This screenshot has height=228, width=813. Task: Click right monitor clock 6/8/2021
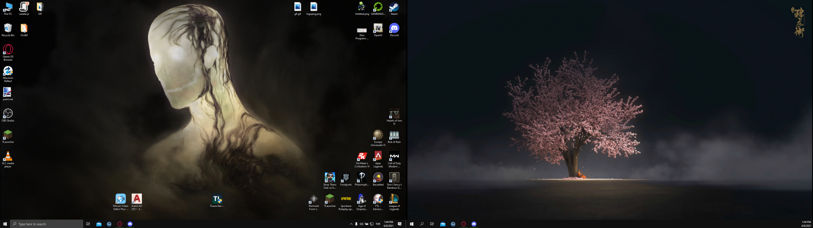pos(806,224)
